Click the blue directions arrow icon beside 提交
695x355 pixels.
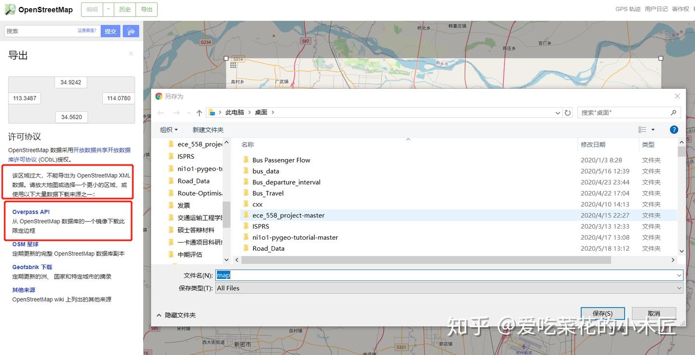131,31
